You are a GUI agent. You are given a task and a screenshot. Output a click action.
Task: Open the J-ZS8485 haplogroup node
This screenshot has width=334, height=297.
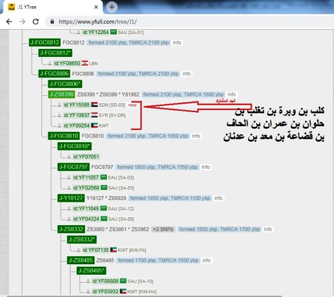click(80, 260)
